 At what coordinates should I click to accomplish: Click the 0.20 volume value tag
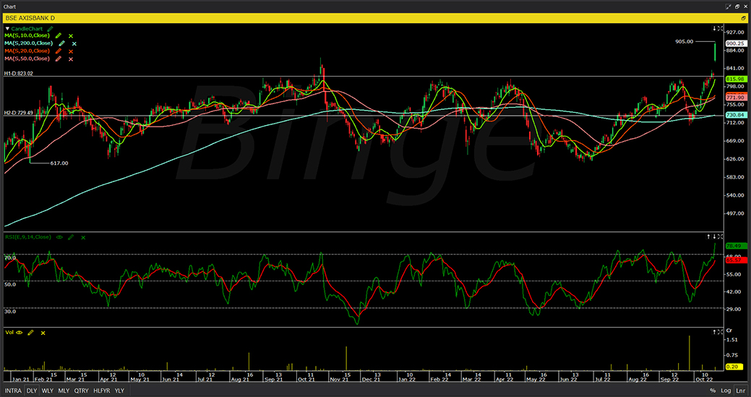[736, 367]
